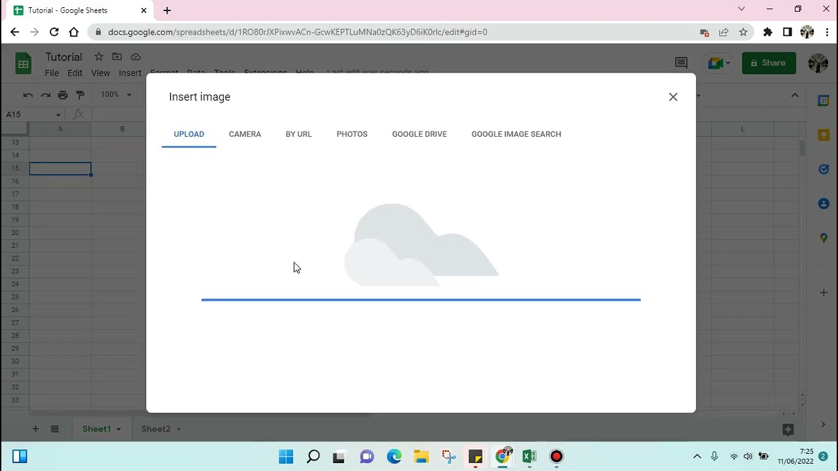Open Keep in the side panel

point(824,135)
